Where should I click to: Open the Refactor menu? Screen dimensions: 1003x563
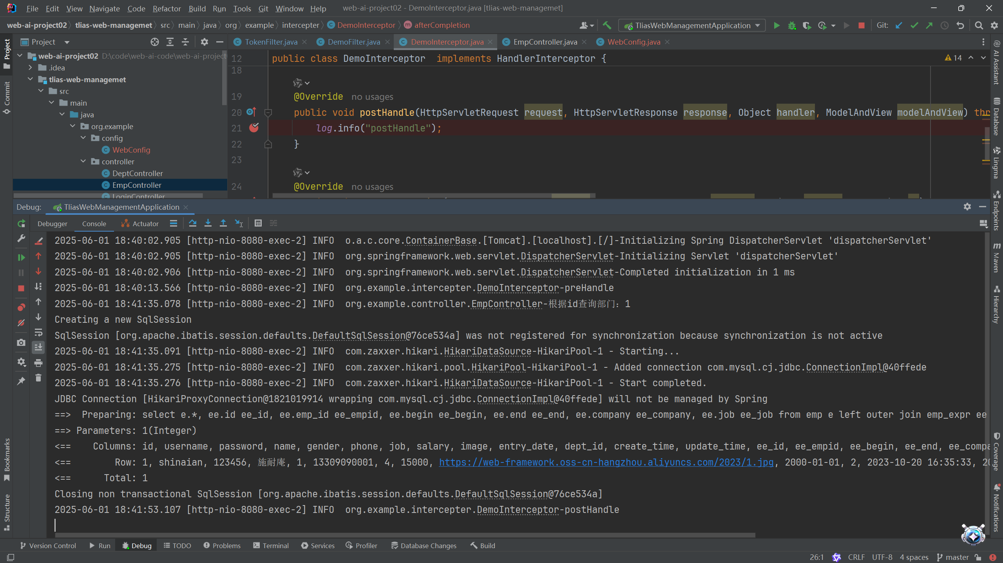coord(167,8)
